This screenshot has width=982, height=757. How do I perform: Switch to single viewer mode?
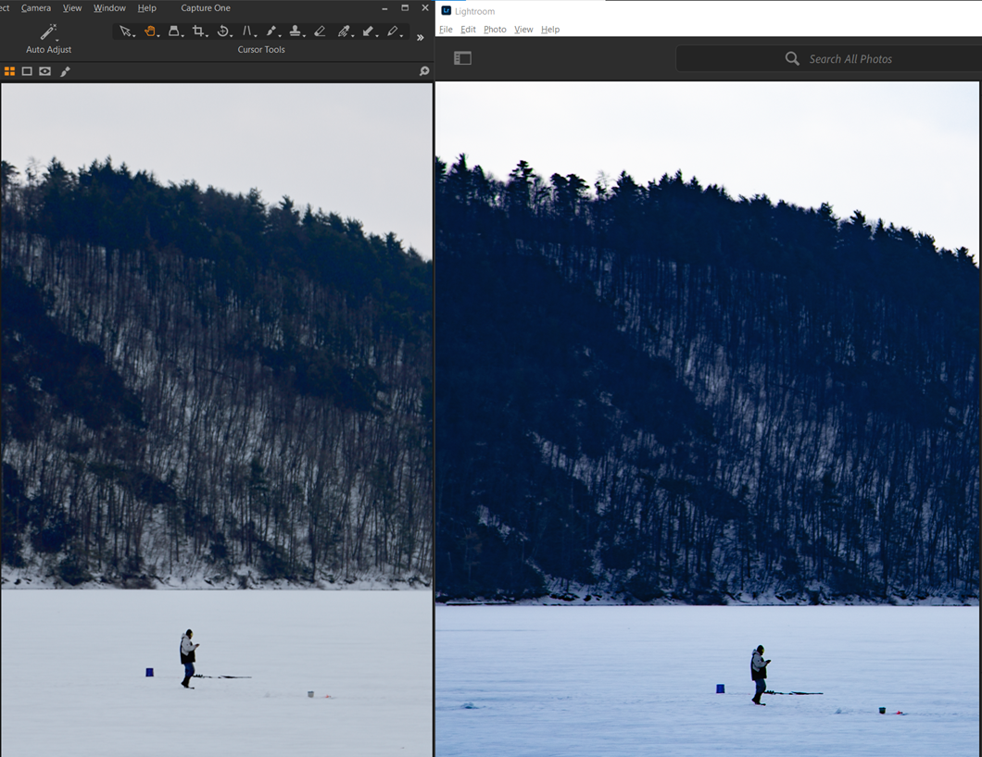click(27, 71)
